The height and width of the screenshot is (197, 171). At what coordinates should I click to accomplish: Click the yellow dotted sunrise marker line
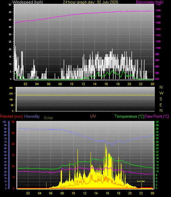point(46,185)
